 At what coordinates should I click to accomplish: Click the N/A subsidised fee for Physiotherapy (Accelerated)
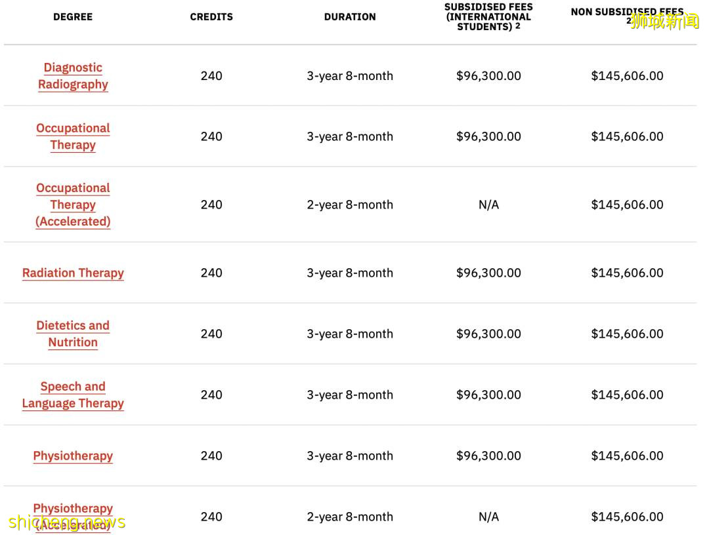[488, 517]
